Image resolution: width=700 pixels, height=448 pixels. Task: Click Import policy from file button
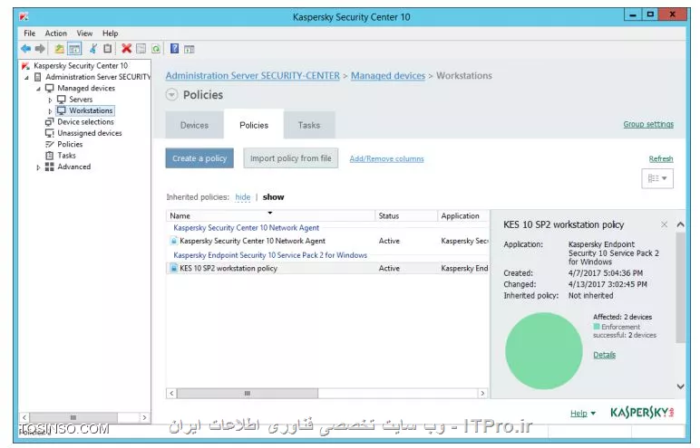point(291,158)
